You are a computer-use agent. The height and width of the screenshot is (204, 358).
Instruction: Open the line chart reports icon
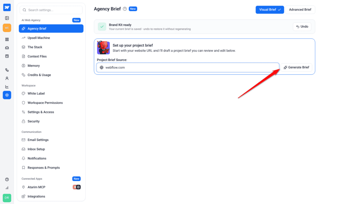[x=7, y=87]
